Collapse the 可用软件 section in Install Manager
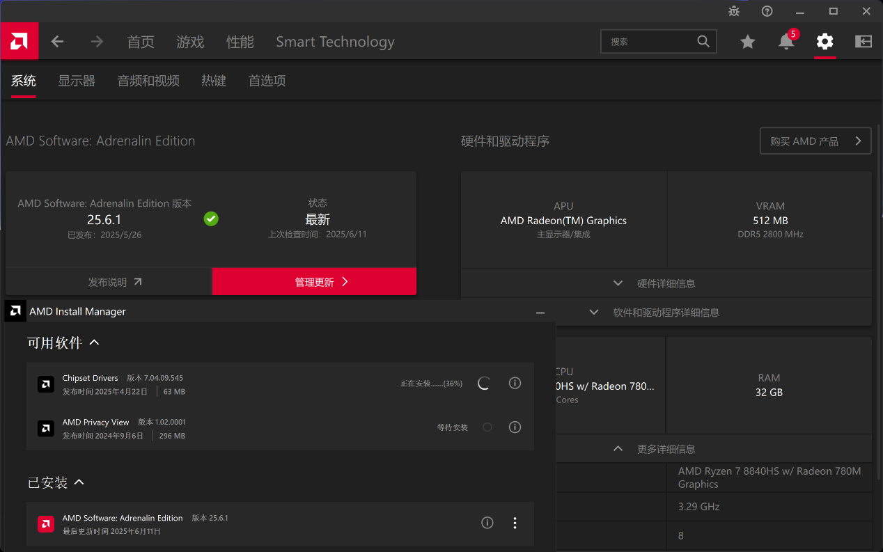This screenshot has height=552, width=883. coord(93,342)
